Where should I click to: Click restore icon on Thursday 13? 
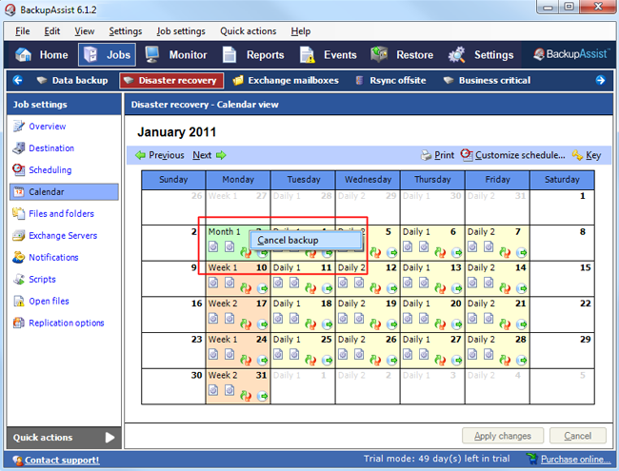pos(441,288)
